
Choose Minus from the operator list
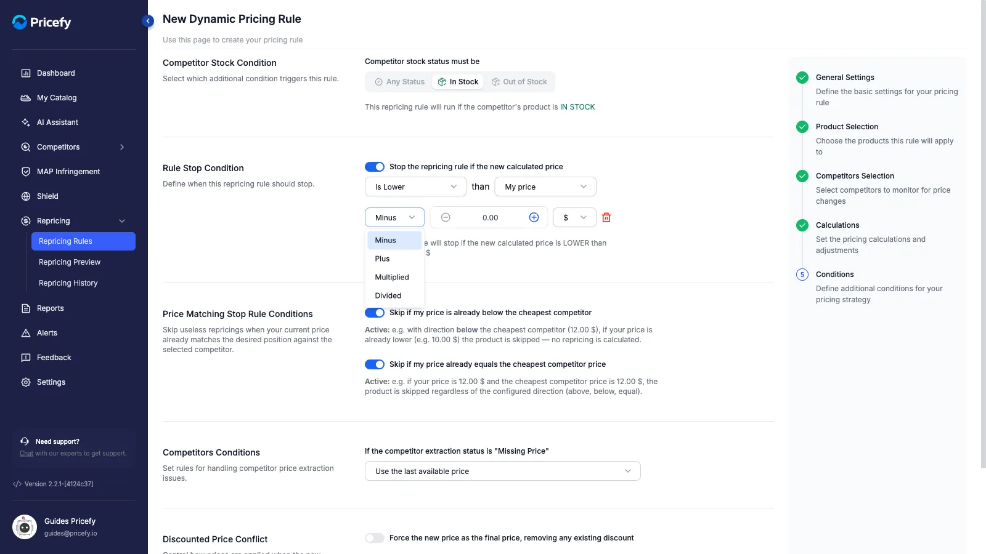[394, 240]
